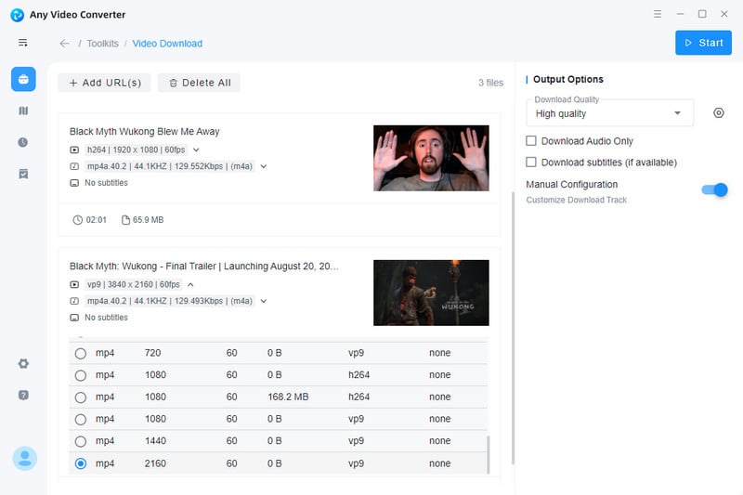
Task: Open the hamburger menu in title bar
Action: [x=658, y=14]
